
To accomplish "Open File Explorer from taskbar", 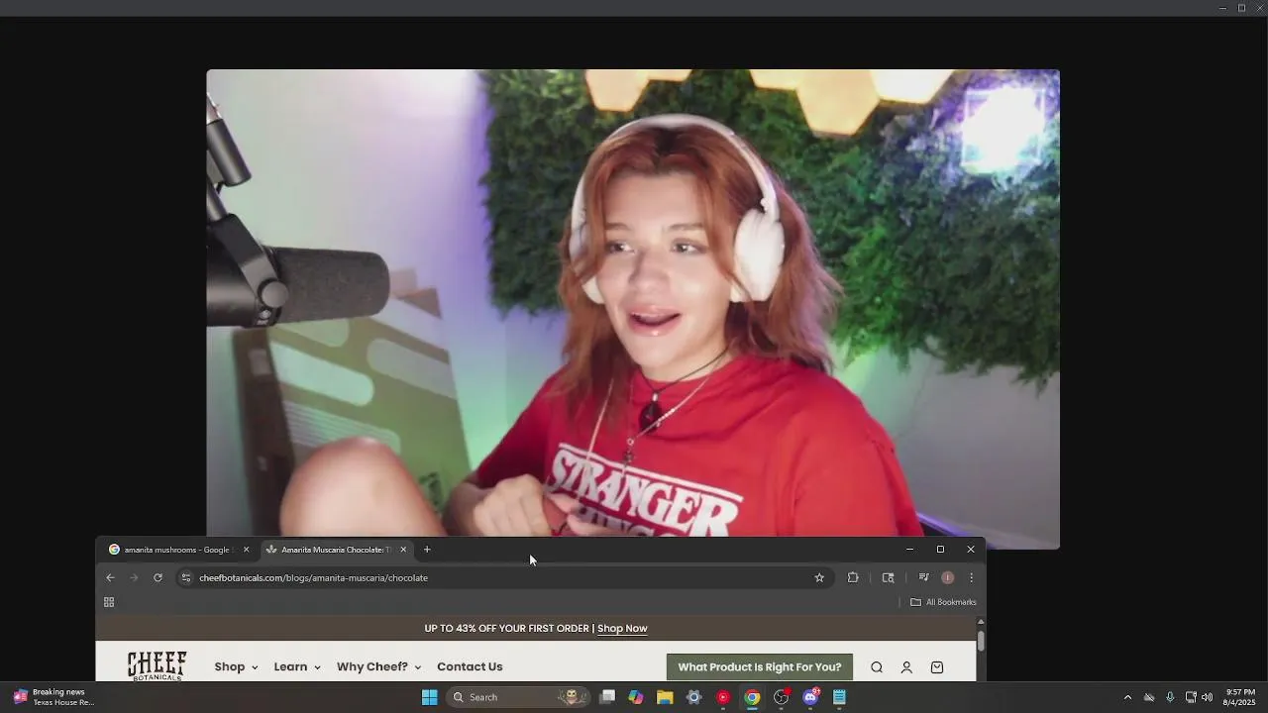I will [665, 697].
